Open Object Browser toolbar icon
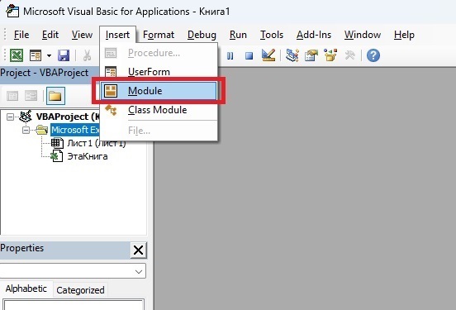This screenshot has height=310, width=456. (330, 55)
